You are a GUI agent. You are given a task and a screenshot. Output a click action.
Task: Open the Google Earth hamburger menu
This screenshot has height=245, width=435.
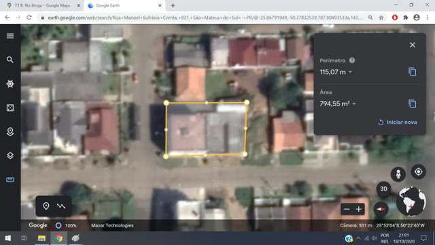tap(10, 36)
